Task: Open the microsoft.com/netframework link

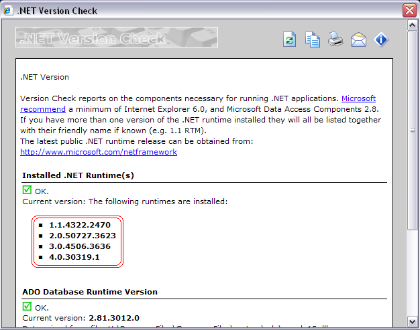Action: point(99,152)
